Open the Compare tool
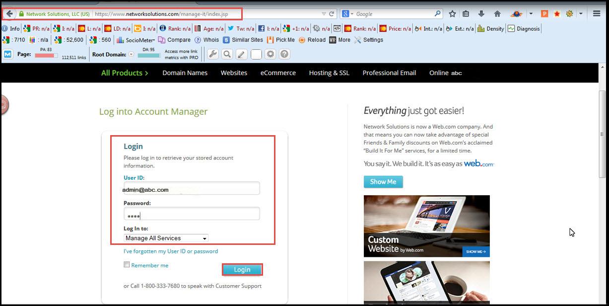This screenshot has height=306, width=609. 174,40
